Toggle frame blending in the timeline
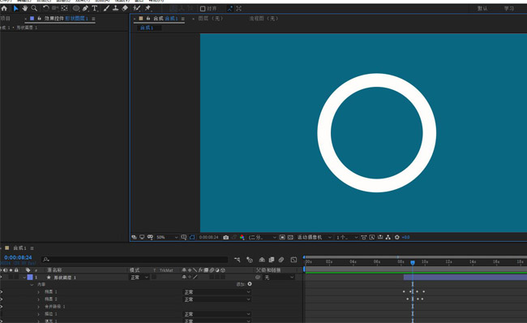The width and height of the screenshot is (527, 323). pyautogui.click(x=272, y=260)
